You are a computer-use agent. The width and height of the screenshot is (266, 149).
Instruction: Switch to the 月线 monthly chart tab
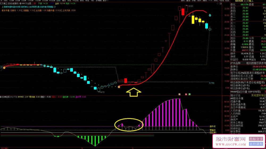(69, 1)
